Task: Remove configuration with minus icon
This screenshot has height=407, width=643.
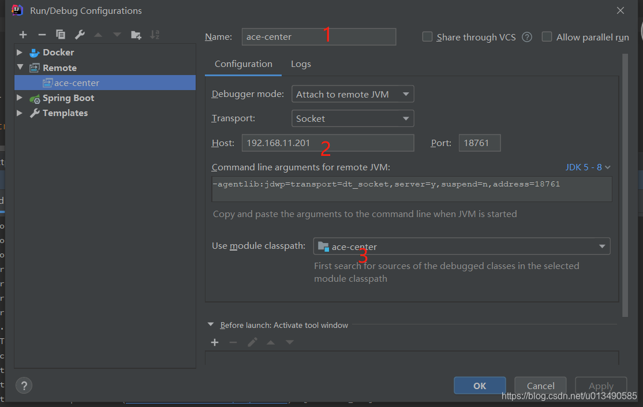Action: (42, 35)
